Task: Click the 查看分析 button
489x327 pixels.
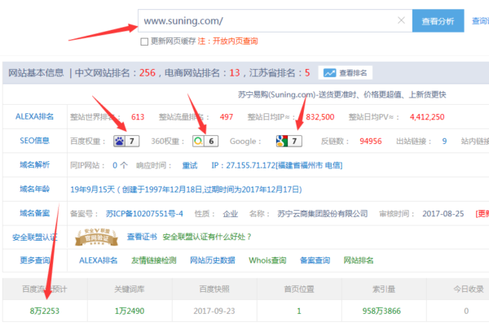Action: pos(438,21)
